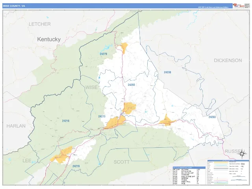Screen dimensions: 252x189
Task: Click the DICKENSON county label
Action: pyautogui.click(x=228, y=60)
